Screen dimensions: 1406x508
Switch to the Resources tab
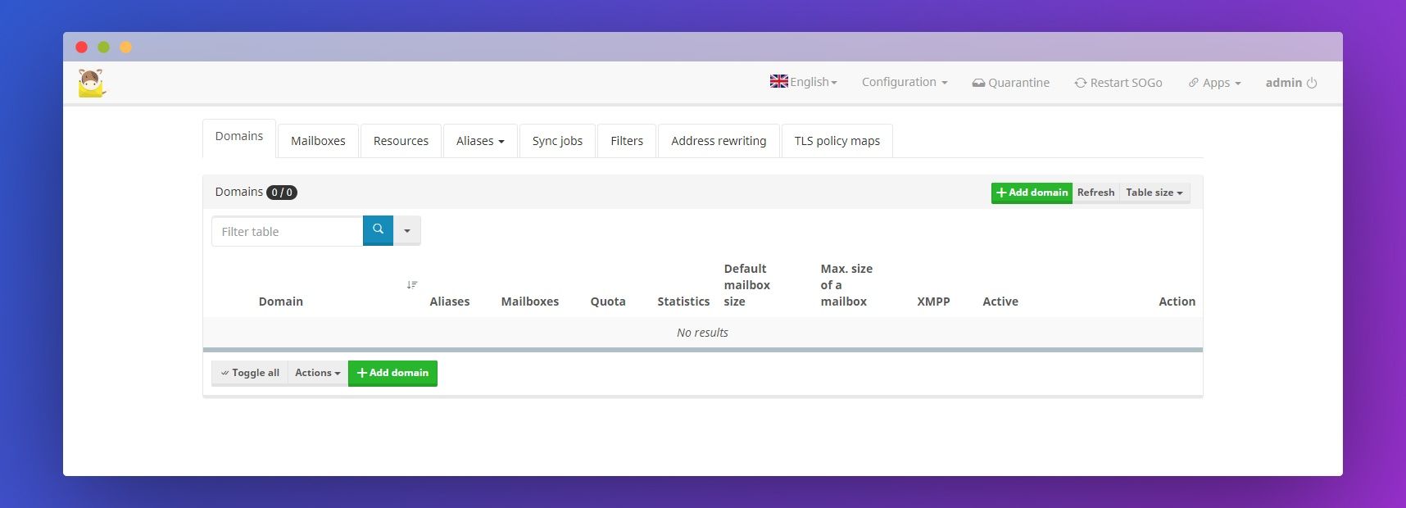coord(401,141)
